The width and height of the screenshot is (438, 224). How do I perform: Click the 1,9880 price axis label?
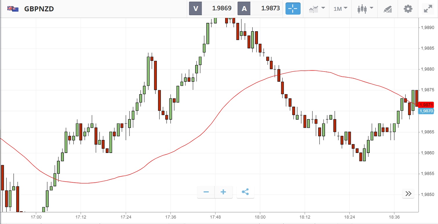click(428, 69)
